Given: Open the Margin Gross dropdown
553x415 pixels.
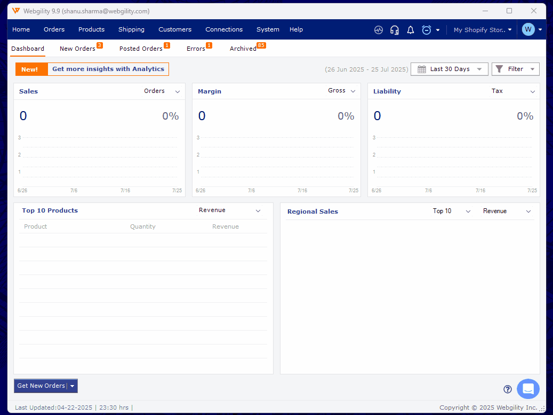Looking at the screenshot, I should pyautogui.click(x=353, y=91).
